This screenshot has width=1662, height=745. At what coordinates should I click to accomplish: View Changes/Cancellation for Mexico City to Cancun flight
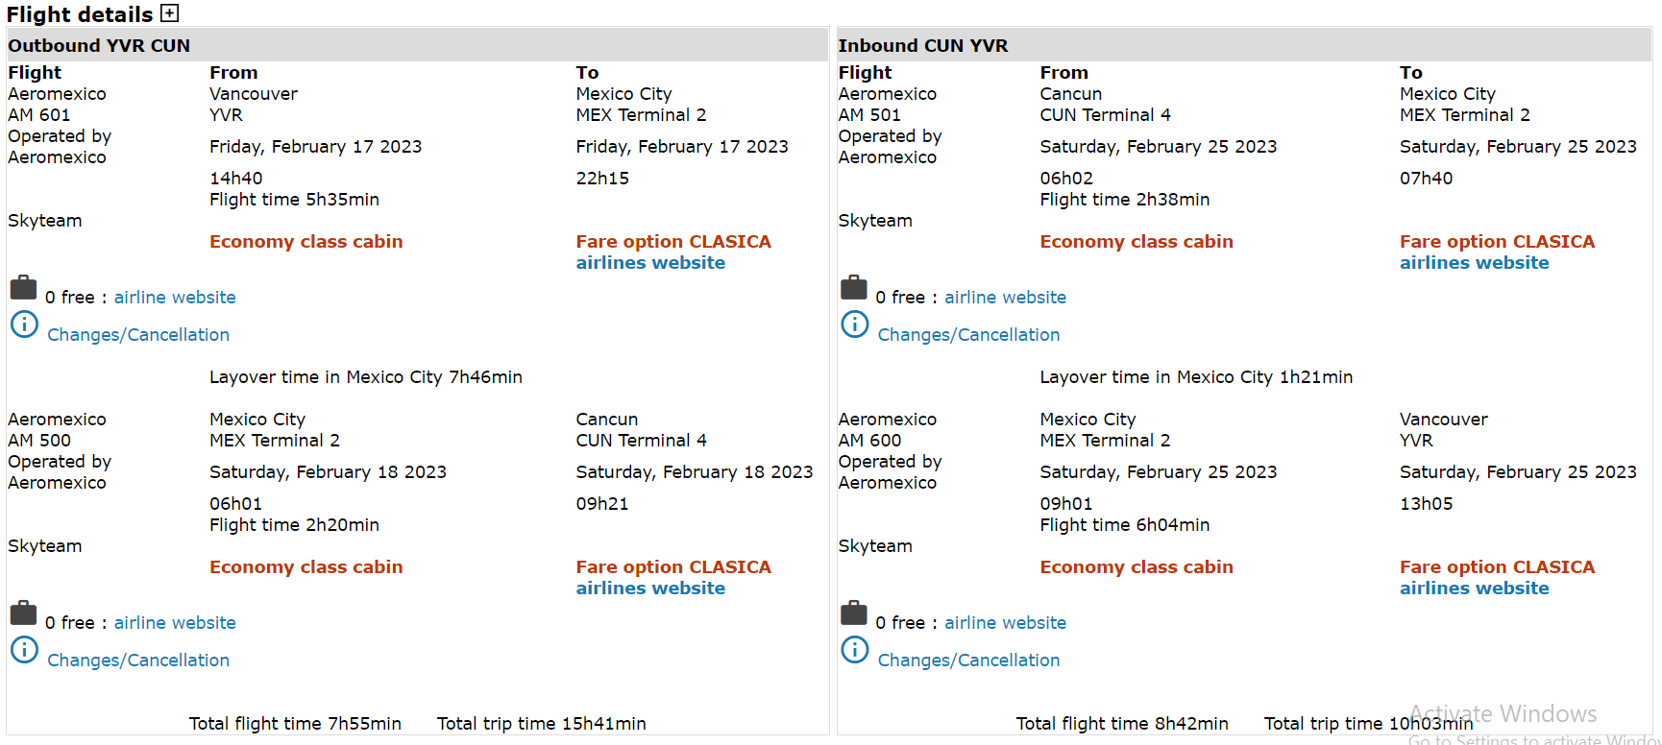coord(138,661)
